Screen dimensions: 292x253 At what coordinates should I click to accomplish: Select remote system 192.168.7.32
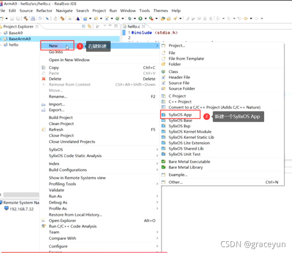click(22, 209)
